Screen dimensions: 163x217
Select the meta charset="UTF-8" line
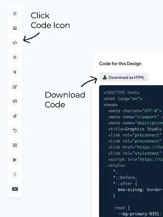coord(135,111)
